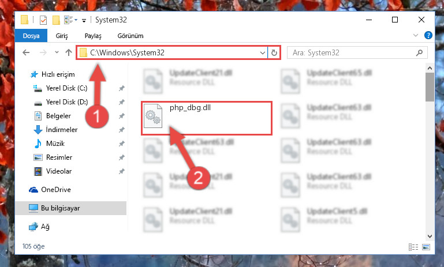
Task: Open the Görünüm ribbon tab
Action: click(130, 36)
